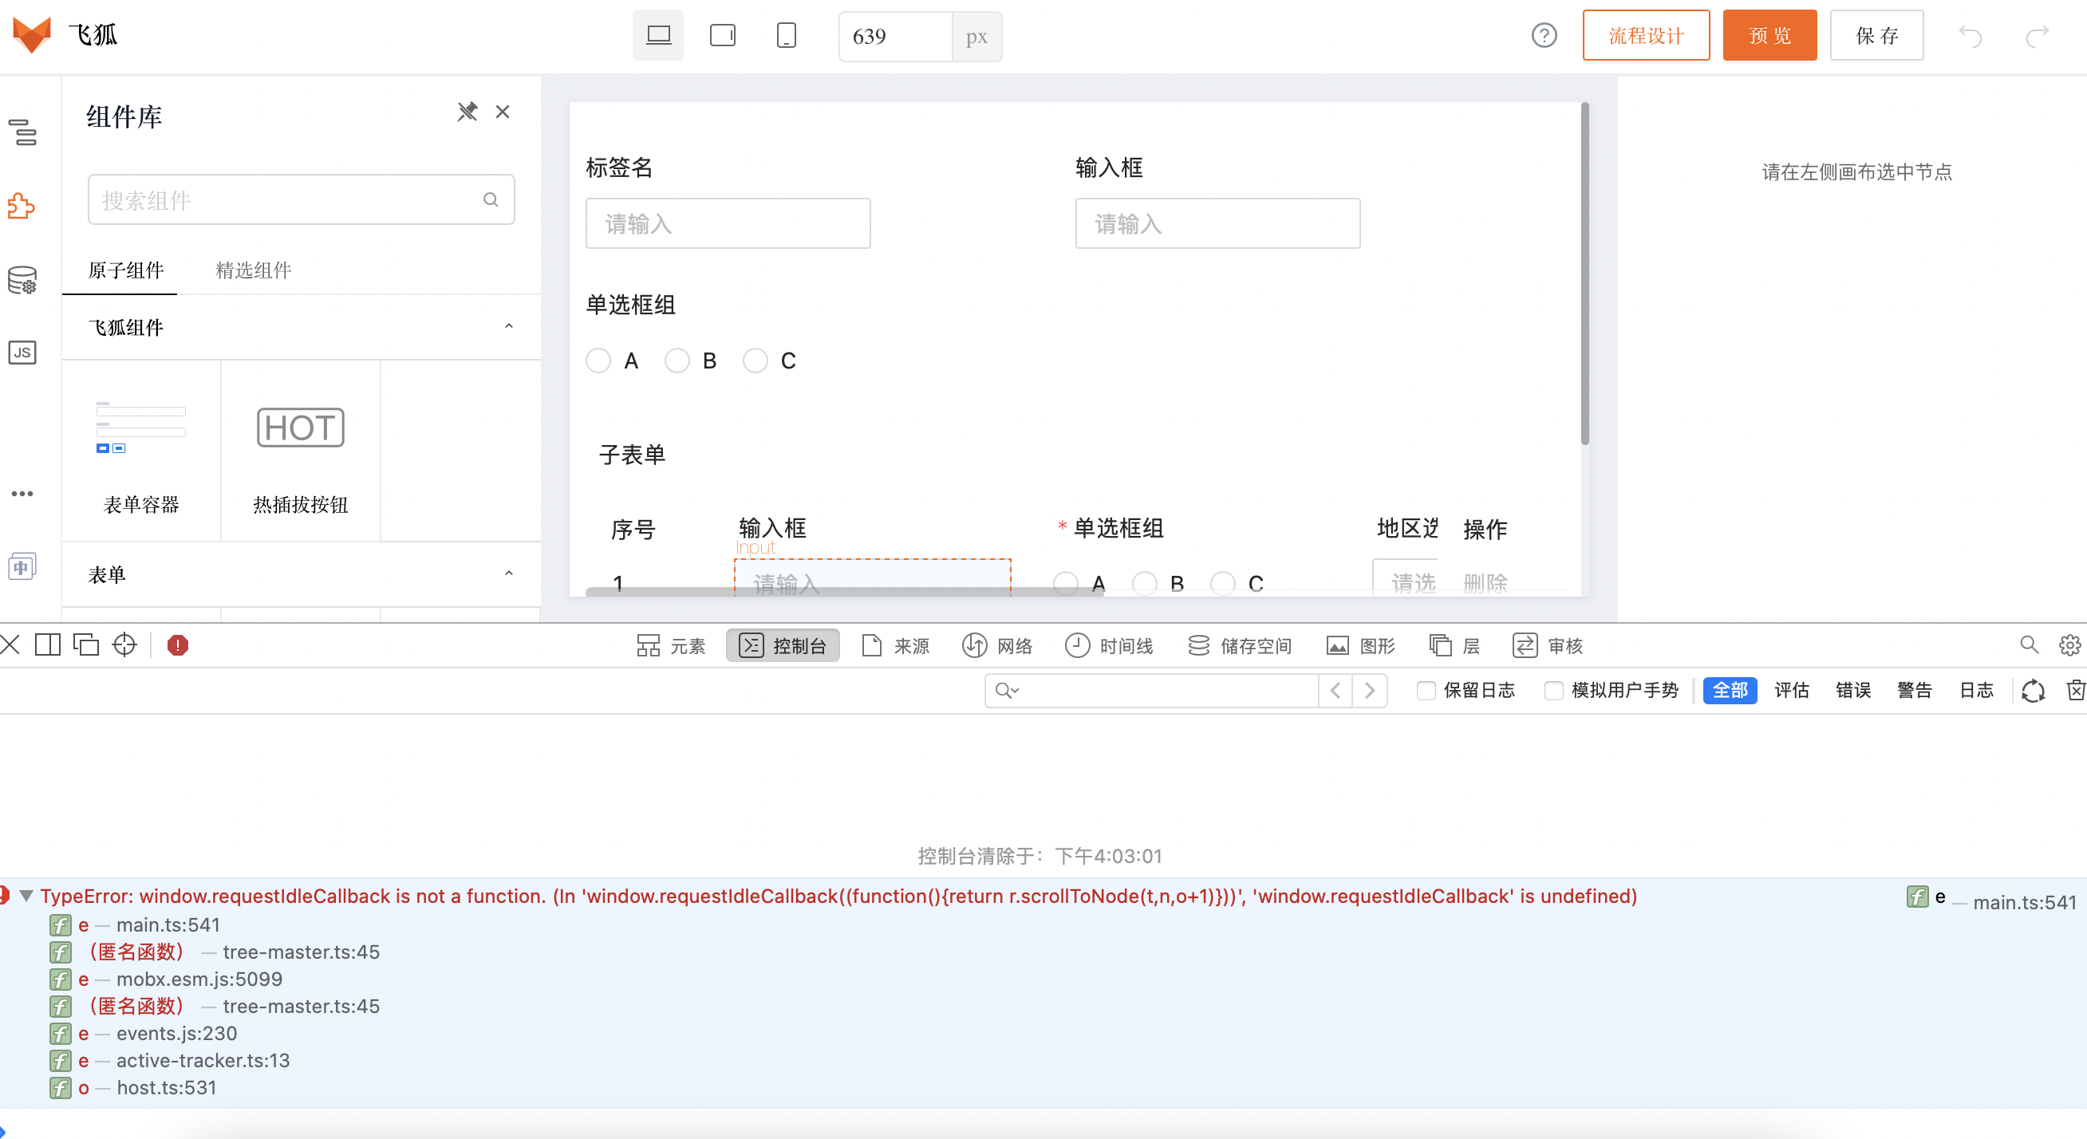The height and width of the screenshot is (1139, 2087).
Task: Enable the 模拟用户手势 checkbox
Action: pos(1554,691)
